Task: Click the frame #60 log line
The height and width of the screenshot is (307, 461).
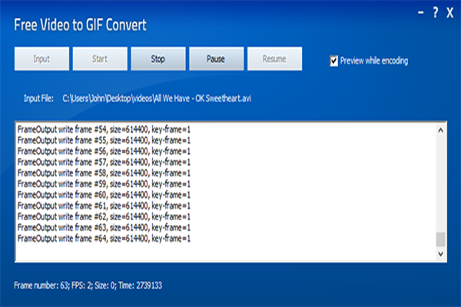Action: click(x=104, y=193)
